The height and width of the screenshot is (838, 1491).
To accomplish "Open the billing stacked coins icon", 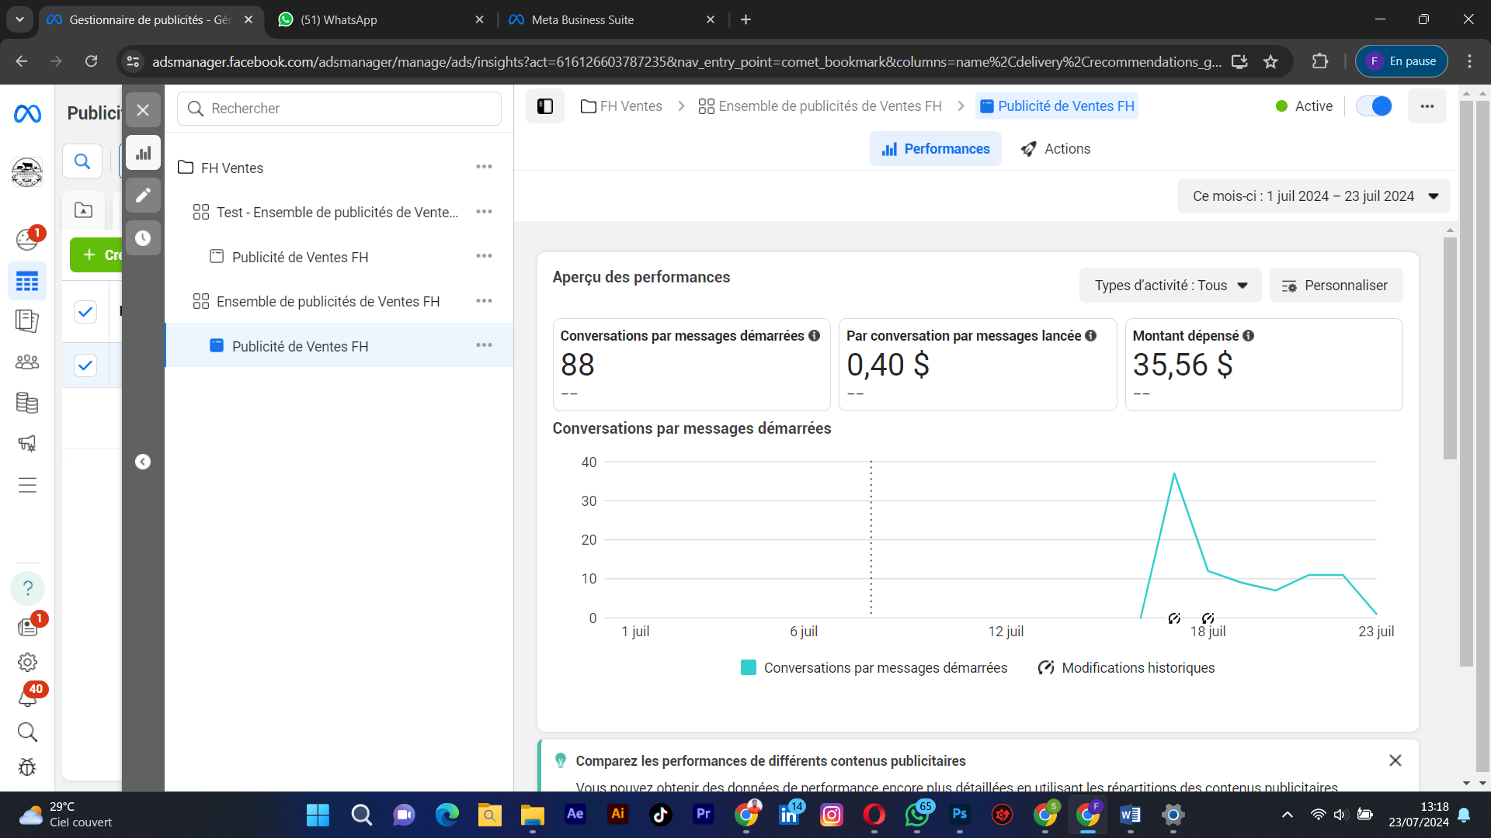I will click(27, 402).
